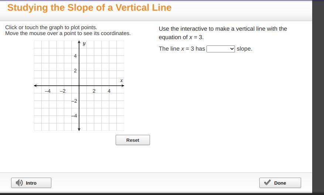
Task: Click the speaker icon beside Intro
Action: point(20,183)
